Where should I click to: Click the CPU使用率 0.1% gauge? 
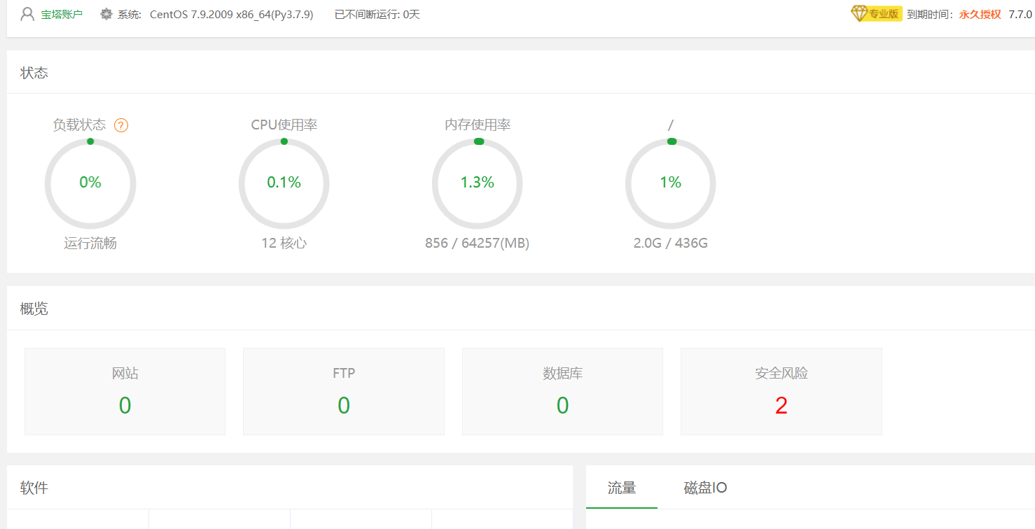pyautogui.click(x=284, y=183)
